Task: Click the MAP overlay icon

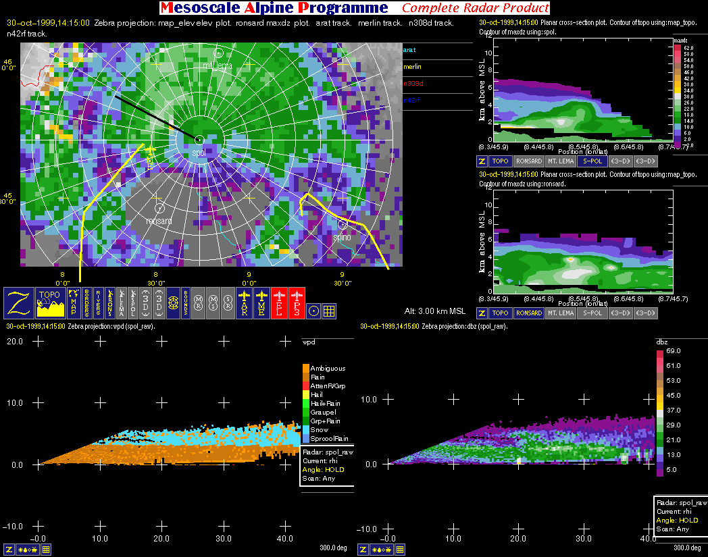Action: [x=73, y=303]
